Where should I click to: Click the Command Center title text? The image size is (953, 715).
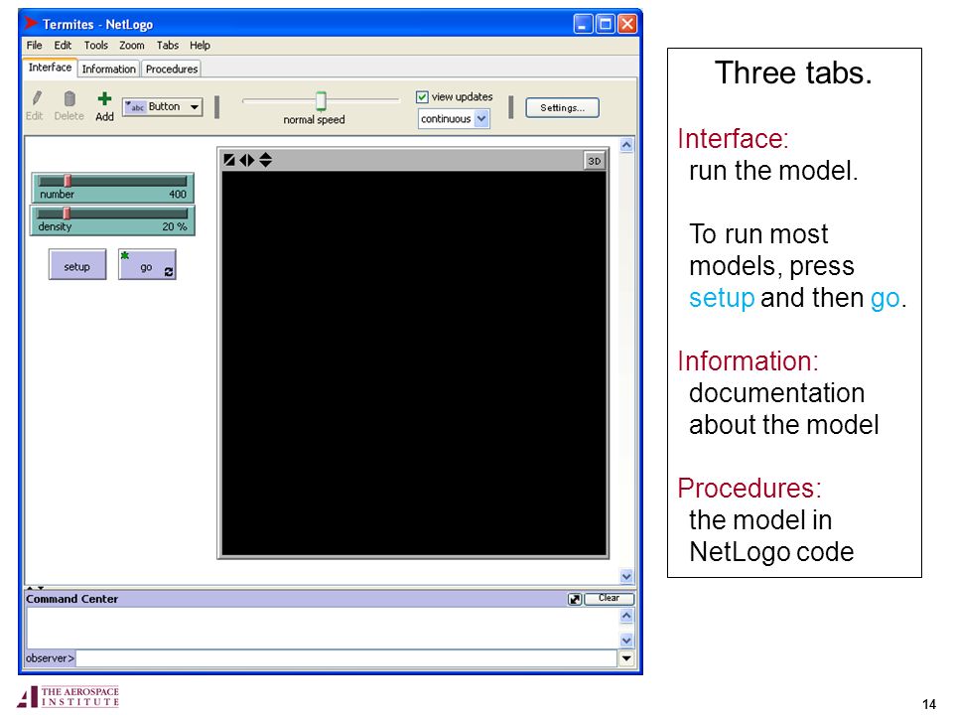point(71,599)
